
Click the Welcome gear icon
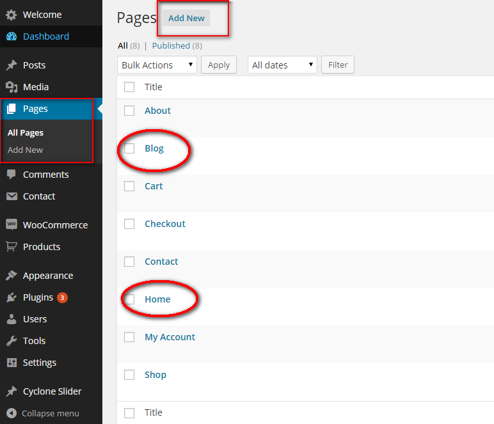tap(12, 15)
